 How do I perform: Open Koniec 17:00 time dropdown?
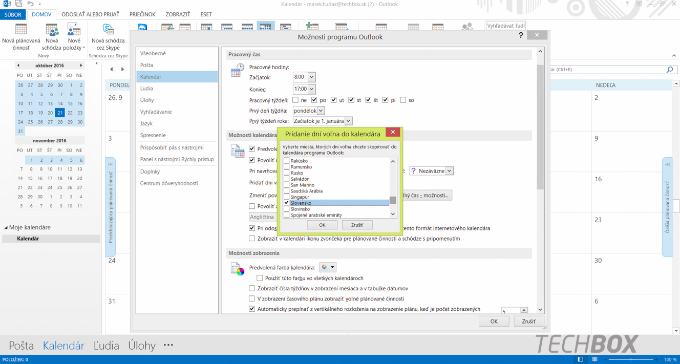[x=311, y=89]
